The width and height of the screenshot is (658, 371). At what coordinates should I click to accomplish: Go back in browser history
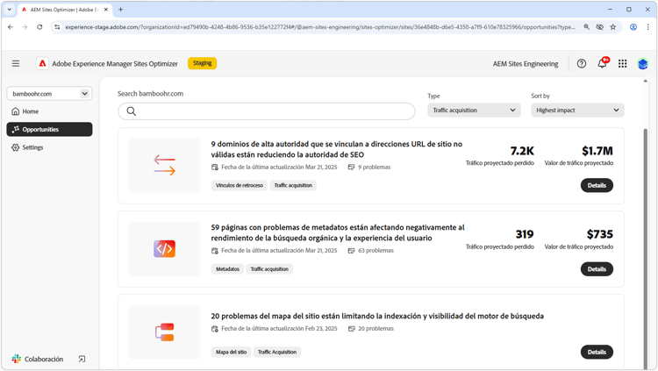pyautogui.click(x=11, y=27)
